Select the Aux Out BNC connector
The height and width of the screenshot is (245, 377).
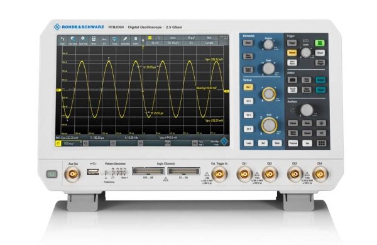coord(73,174)
